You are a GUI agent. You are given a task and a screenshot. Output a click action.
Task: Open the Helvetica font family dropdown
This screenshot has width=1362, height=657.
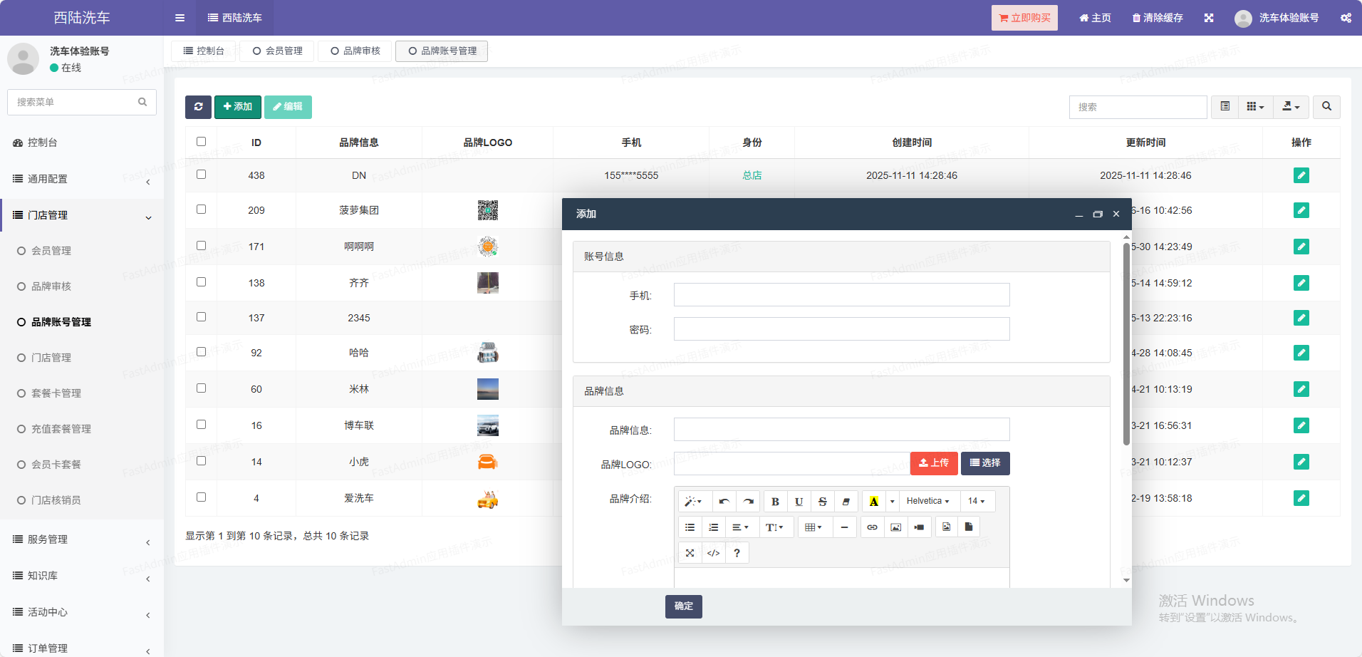point(927,502)
